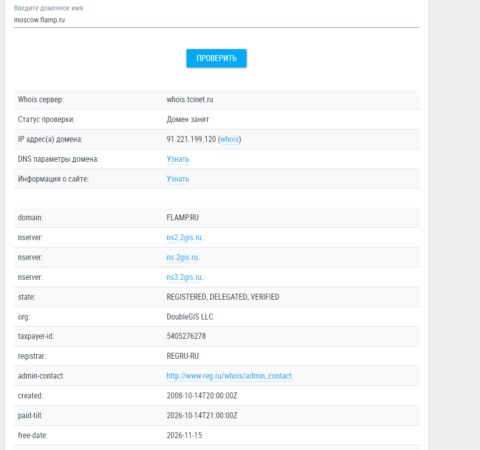Click the taxpayer-id: label

[36, 336]
